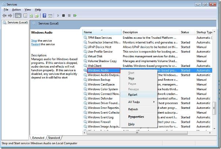Click the horizontal scrollbar left arrow
Image resolution: width=221 pixels, height=149 pixels.
click(85, 133)
